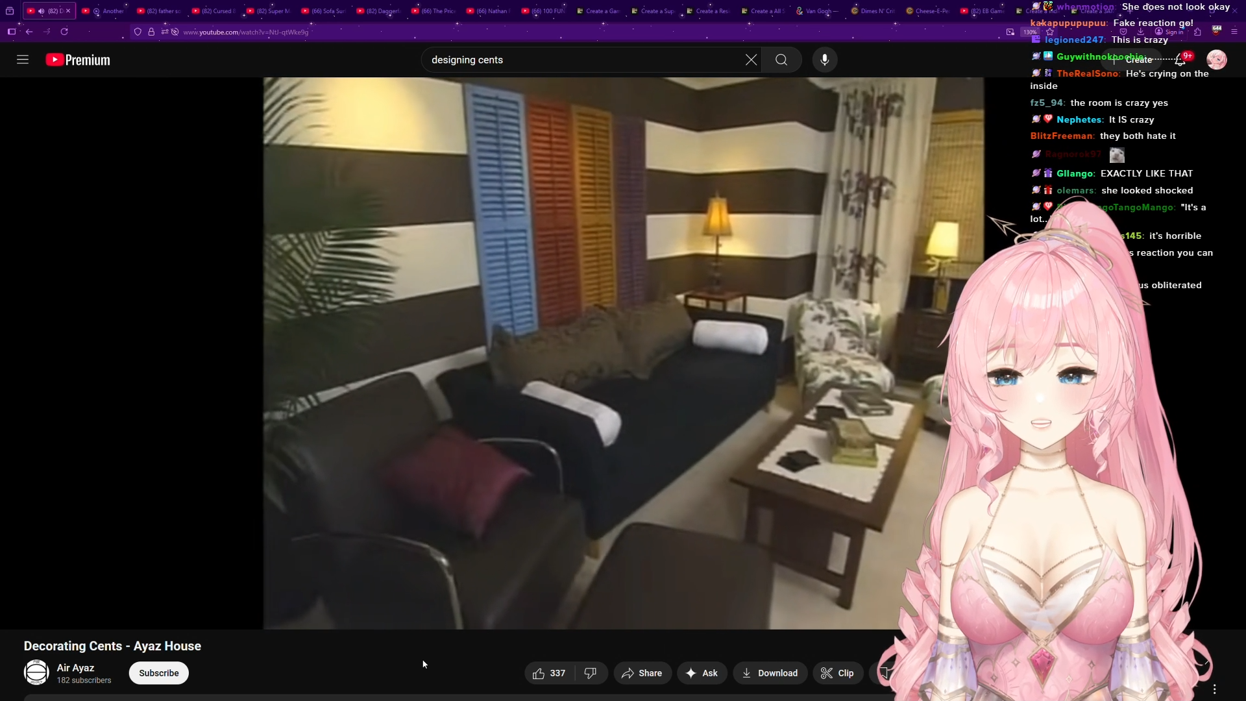Open the ad blocker extension with 644 badge
1246x701 pixels.
[x=1217, y=31]
